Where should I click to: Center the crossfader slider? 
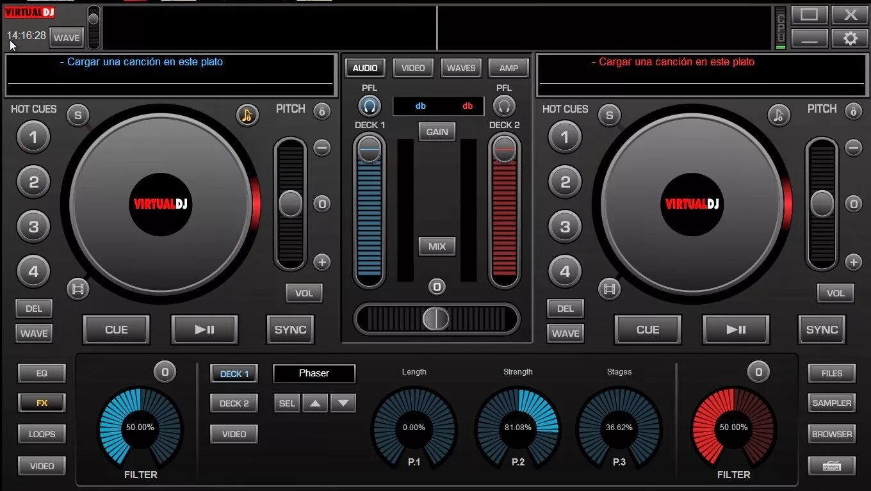point(436,319)
